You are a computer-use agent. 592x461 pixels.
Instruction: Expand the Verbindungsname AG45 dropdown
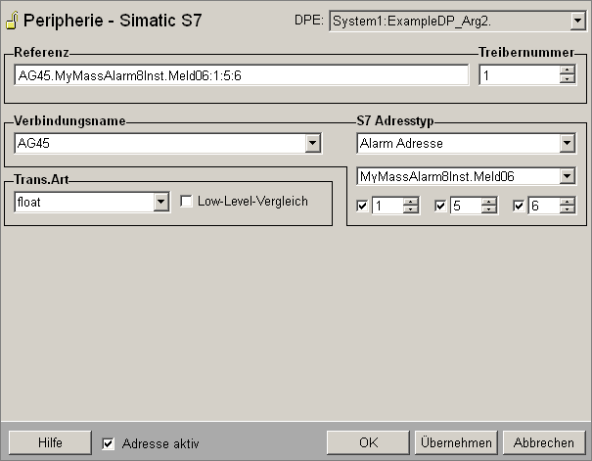tap(313, 144)
